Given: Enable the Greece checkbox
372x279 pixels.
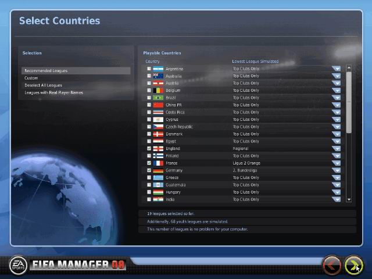Looking at the screenshot, I should coord(149,177).
